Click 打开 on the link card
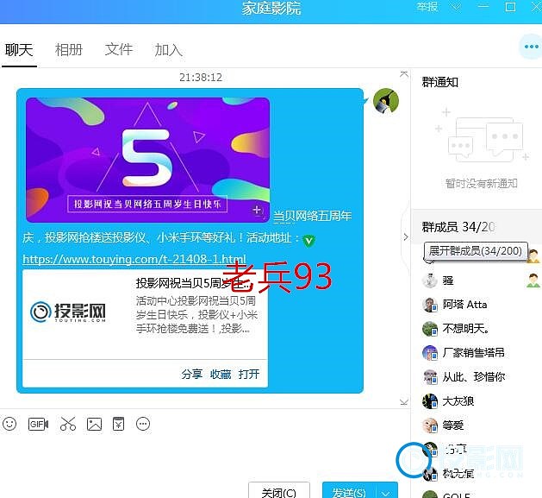The height and width of the screenshot is (498, 542). coord(249,374)
